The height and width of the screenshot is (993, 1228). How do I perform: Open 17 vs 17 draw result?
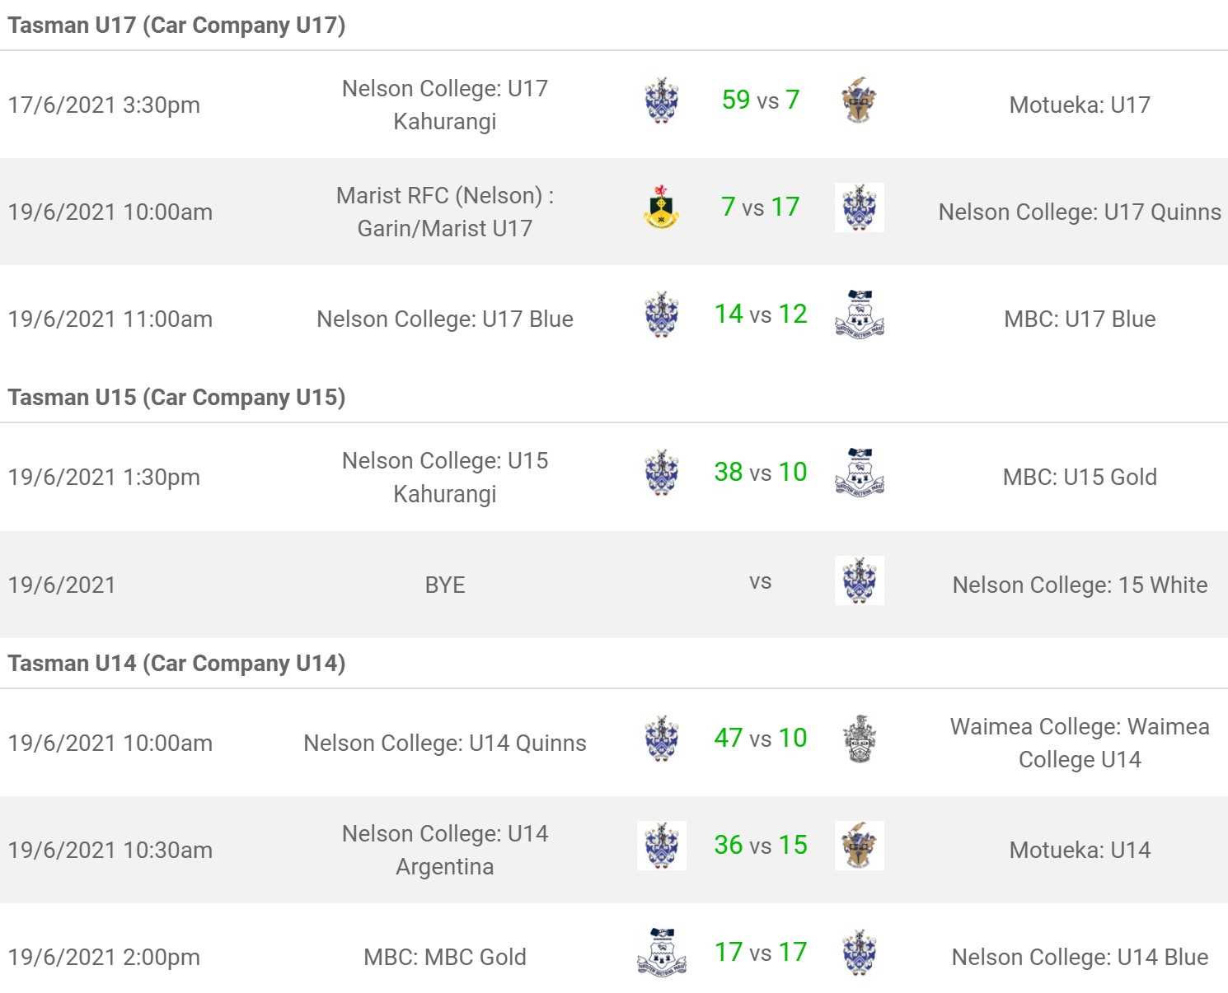[760, 952]
